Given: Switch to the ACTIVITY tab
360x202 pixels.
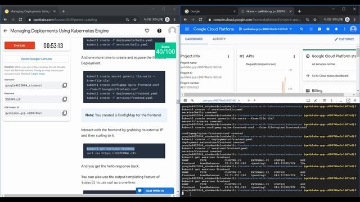Looking at the screenshot, I should coord(219,39).
